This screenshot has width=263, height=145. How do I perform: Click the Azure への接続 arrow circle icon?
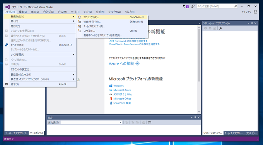coord(138,63)
